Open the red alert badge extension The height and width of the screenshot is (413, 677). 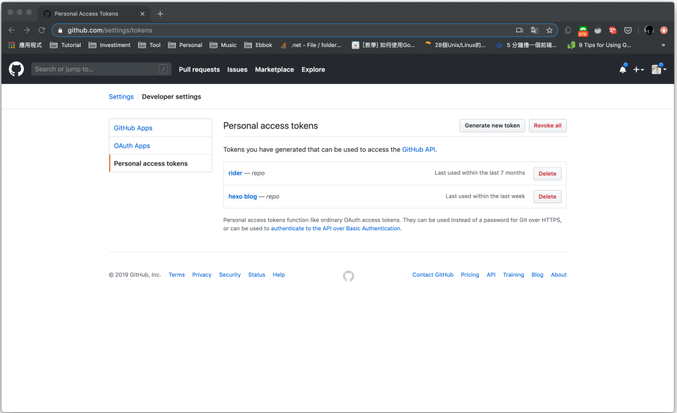(613, 30)
